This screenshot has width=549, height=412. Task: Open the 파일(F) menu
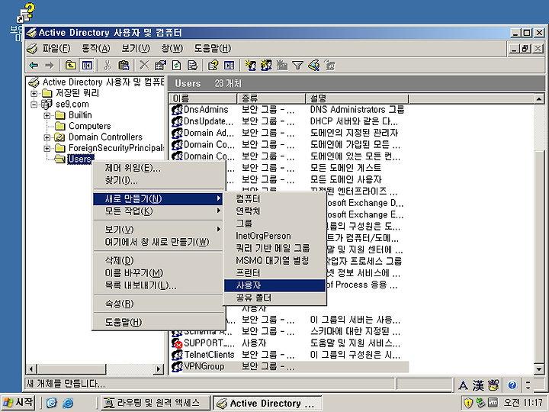click(56, 48)
